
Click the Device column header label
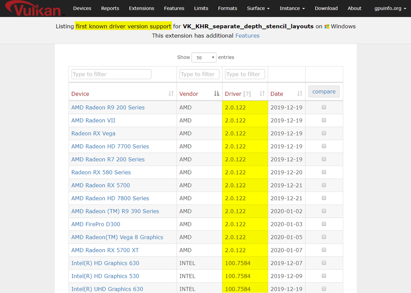(x=80, y=94)
